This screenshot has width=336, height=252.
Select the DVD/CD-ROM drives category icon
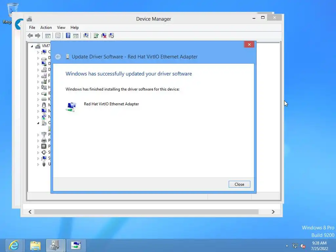point(44,70)
